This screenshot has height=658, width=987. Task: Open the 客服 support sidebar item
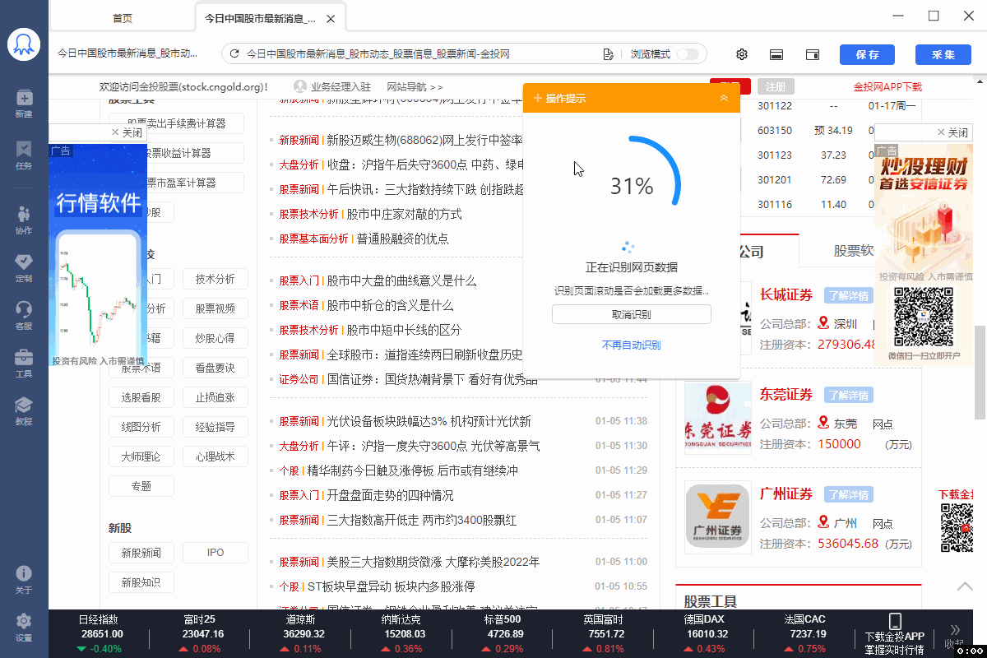(x=24, y=316)
